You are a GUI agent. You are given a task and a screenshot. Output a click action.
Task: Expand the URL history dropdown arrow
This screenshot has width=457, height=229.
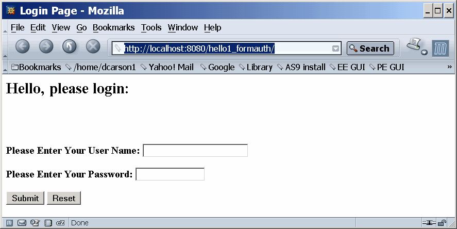pos(336,48)
